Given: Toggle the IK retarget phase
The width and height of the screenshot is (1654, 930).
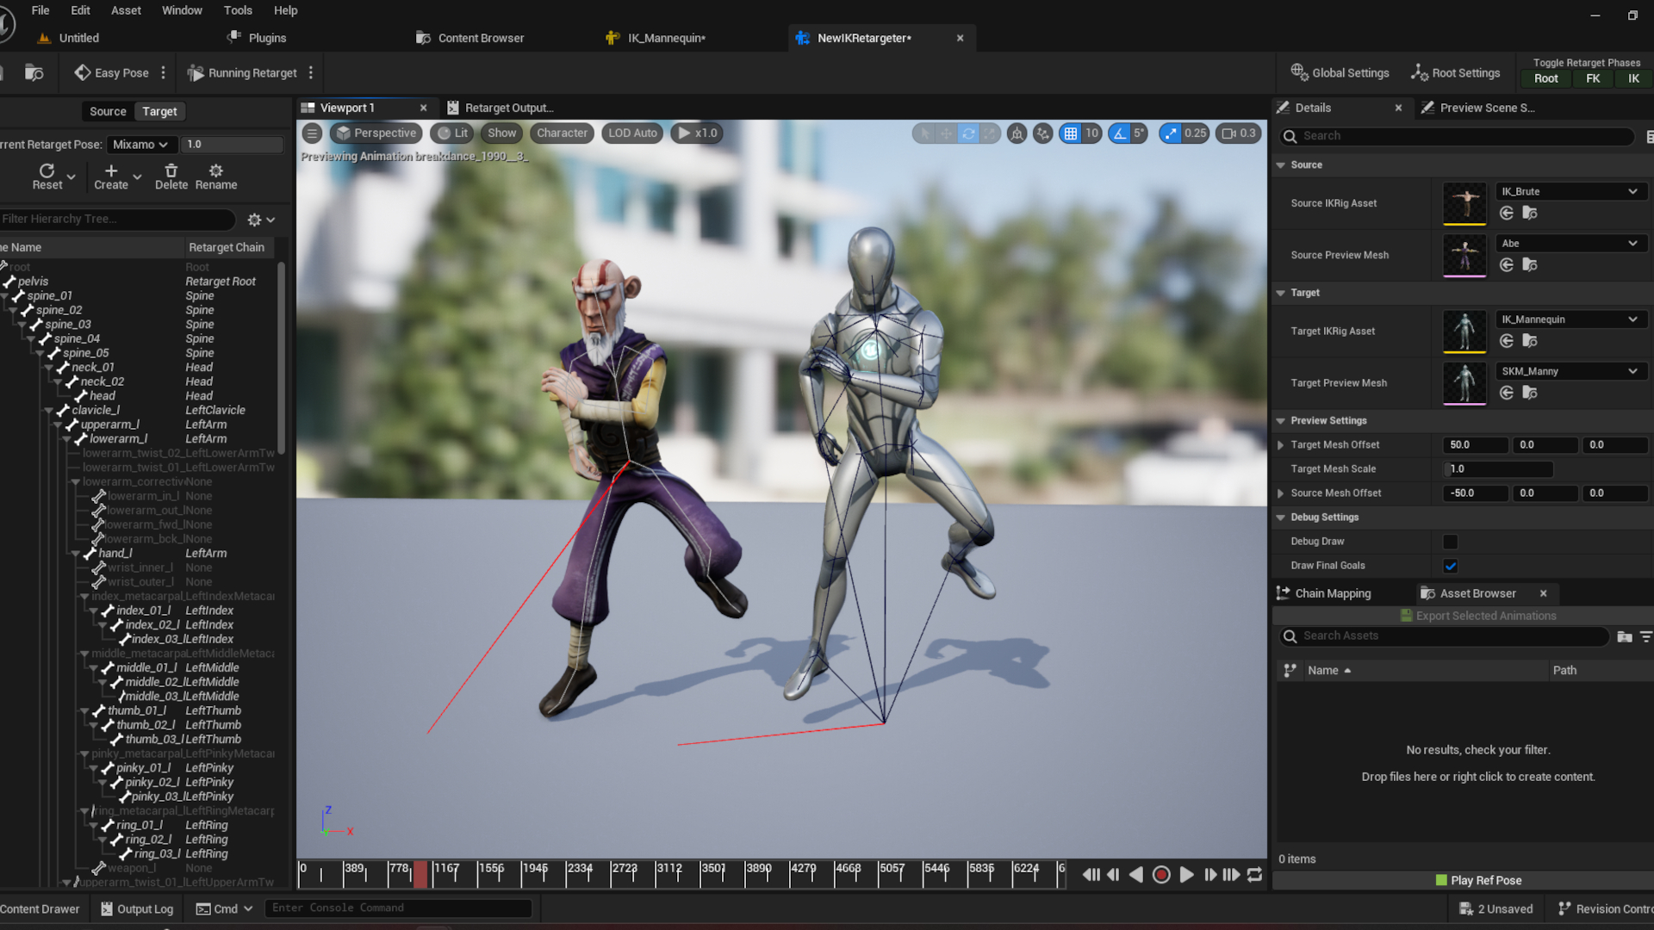Looking at the screenshot, I should (1632, 78).
